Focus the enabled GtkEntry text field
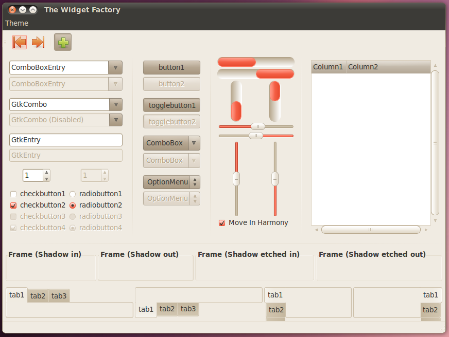 tap(66, 140)
